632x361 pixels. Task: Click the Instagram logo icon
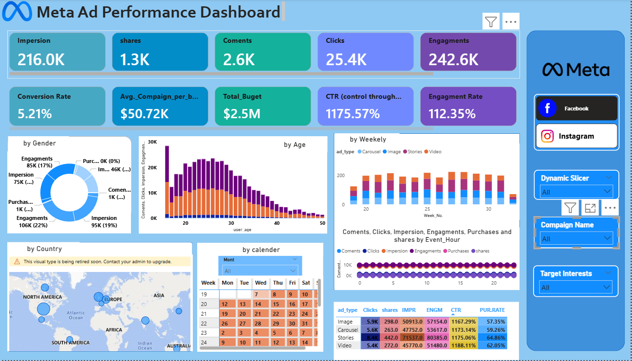(x=547, y=136)
